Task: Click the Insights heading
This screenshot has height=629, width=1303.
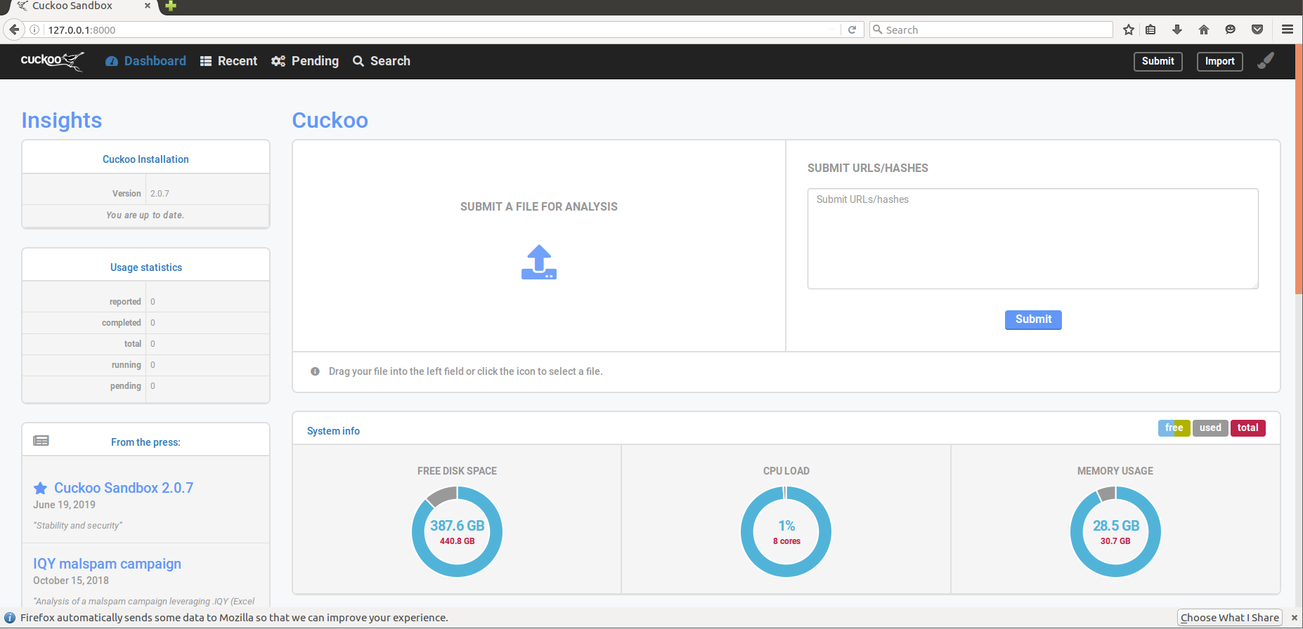Action: pyautogui.click(x=62, y=121)
